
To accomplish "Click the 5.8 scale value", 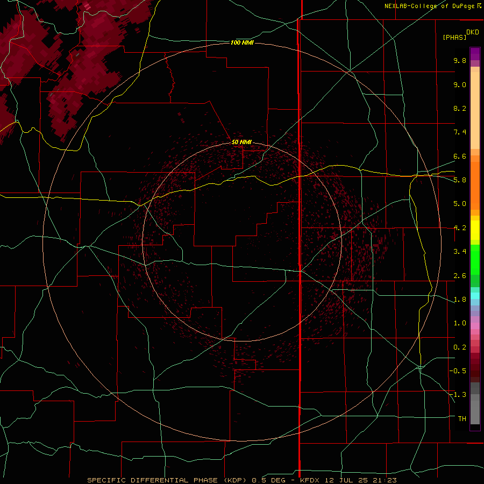I will [460, 180].
